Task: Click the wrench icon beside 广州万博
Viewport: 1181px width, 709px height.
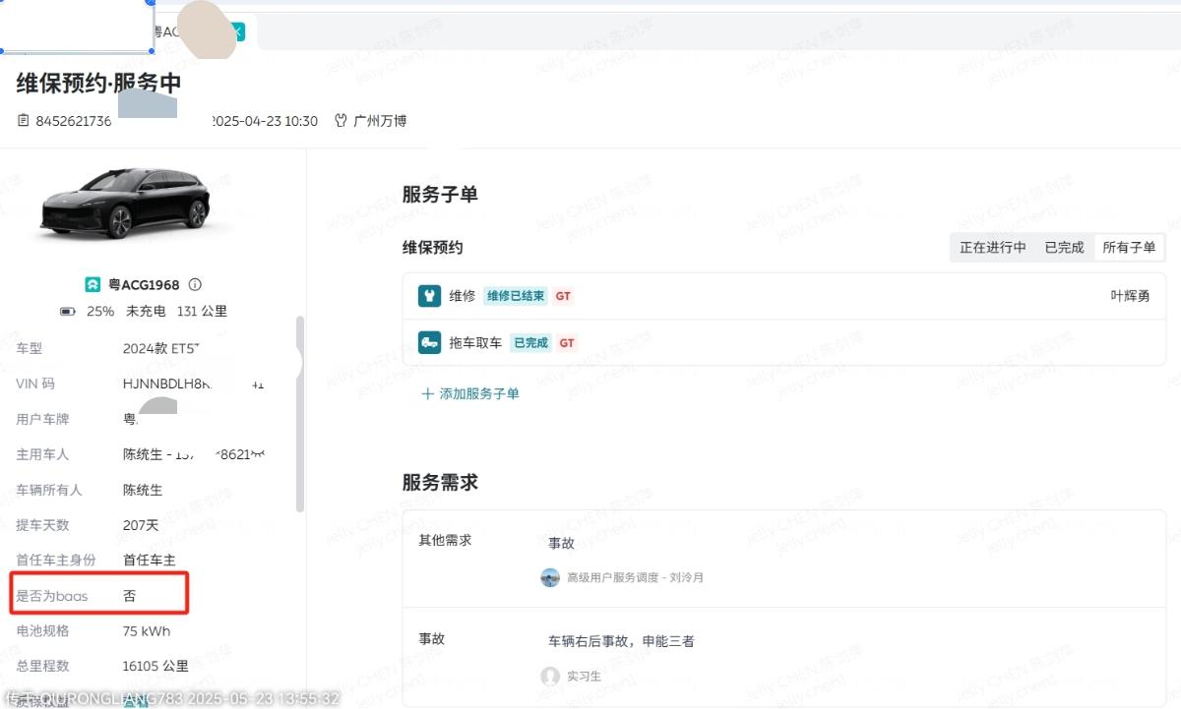Action: click(342, 121)
